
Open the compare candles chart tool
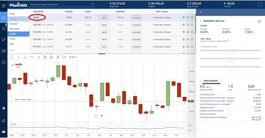point(64,57)
